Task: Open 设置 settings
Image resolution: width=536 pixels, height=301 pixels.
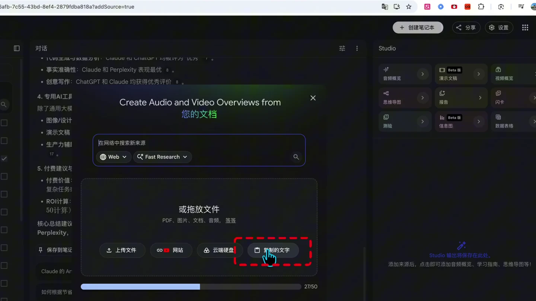Action: point(499,27)
